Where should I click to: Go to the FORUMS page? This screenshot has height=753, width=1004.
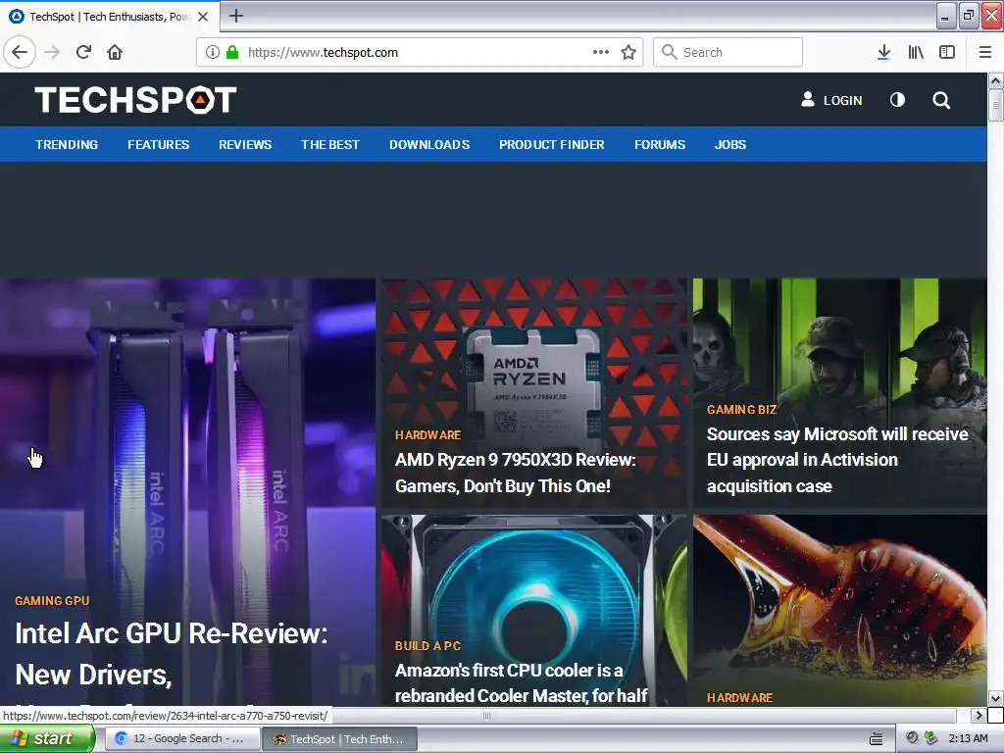click(x=660, y=145)
